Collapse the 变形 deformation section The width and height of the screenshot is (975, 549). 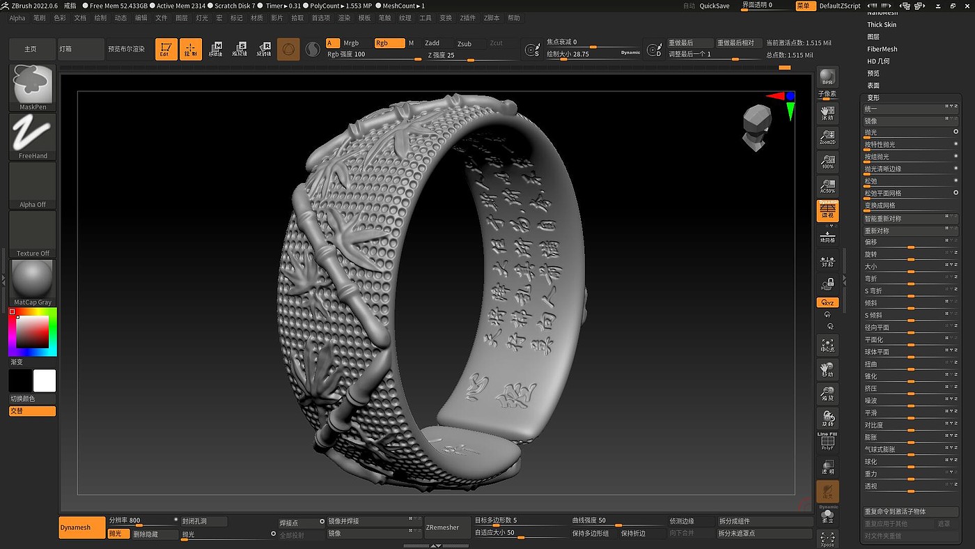(873, 98)
